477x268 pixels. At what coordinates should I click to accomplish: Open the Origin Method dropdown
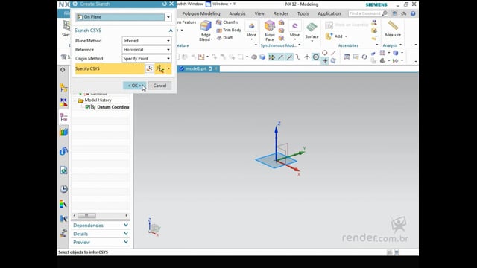147,58
